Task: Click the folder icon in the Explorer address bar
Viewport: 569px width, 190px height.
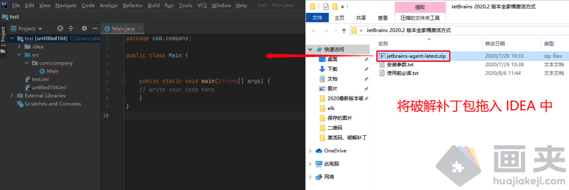Action: click(354, 31)
